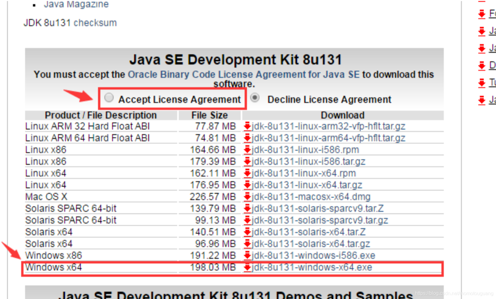496x299 pixels.
Task: Download jdk-8u131-windows-x64.exe link
Action: (312, 267)
